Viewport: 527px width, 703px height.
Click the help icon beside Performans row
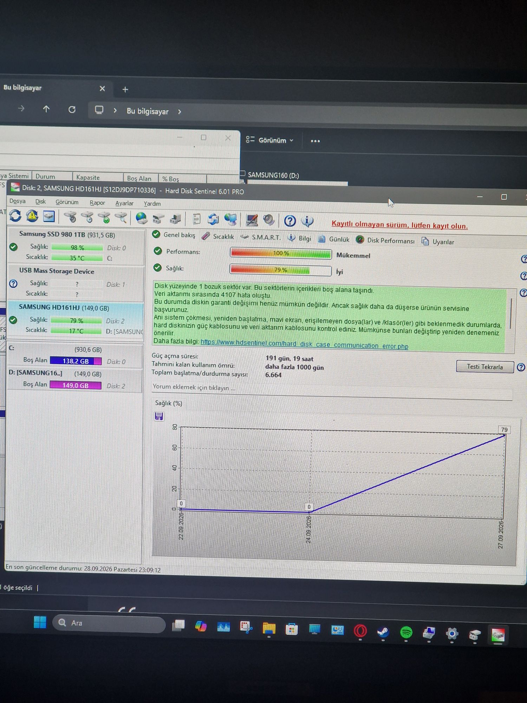524,259
